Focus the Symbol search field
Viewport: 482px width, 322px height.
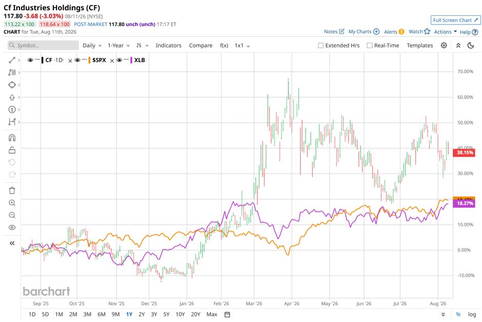pyautogui.click(x=43, y=46)
